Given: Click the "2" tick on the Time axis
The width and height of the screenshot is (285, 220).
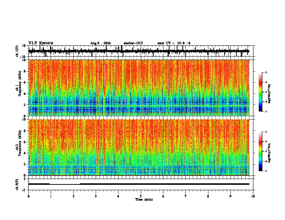Looking at the screenshot, I should point(73,196).
